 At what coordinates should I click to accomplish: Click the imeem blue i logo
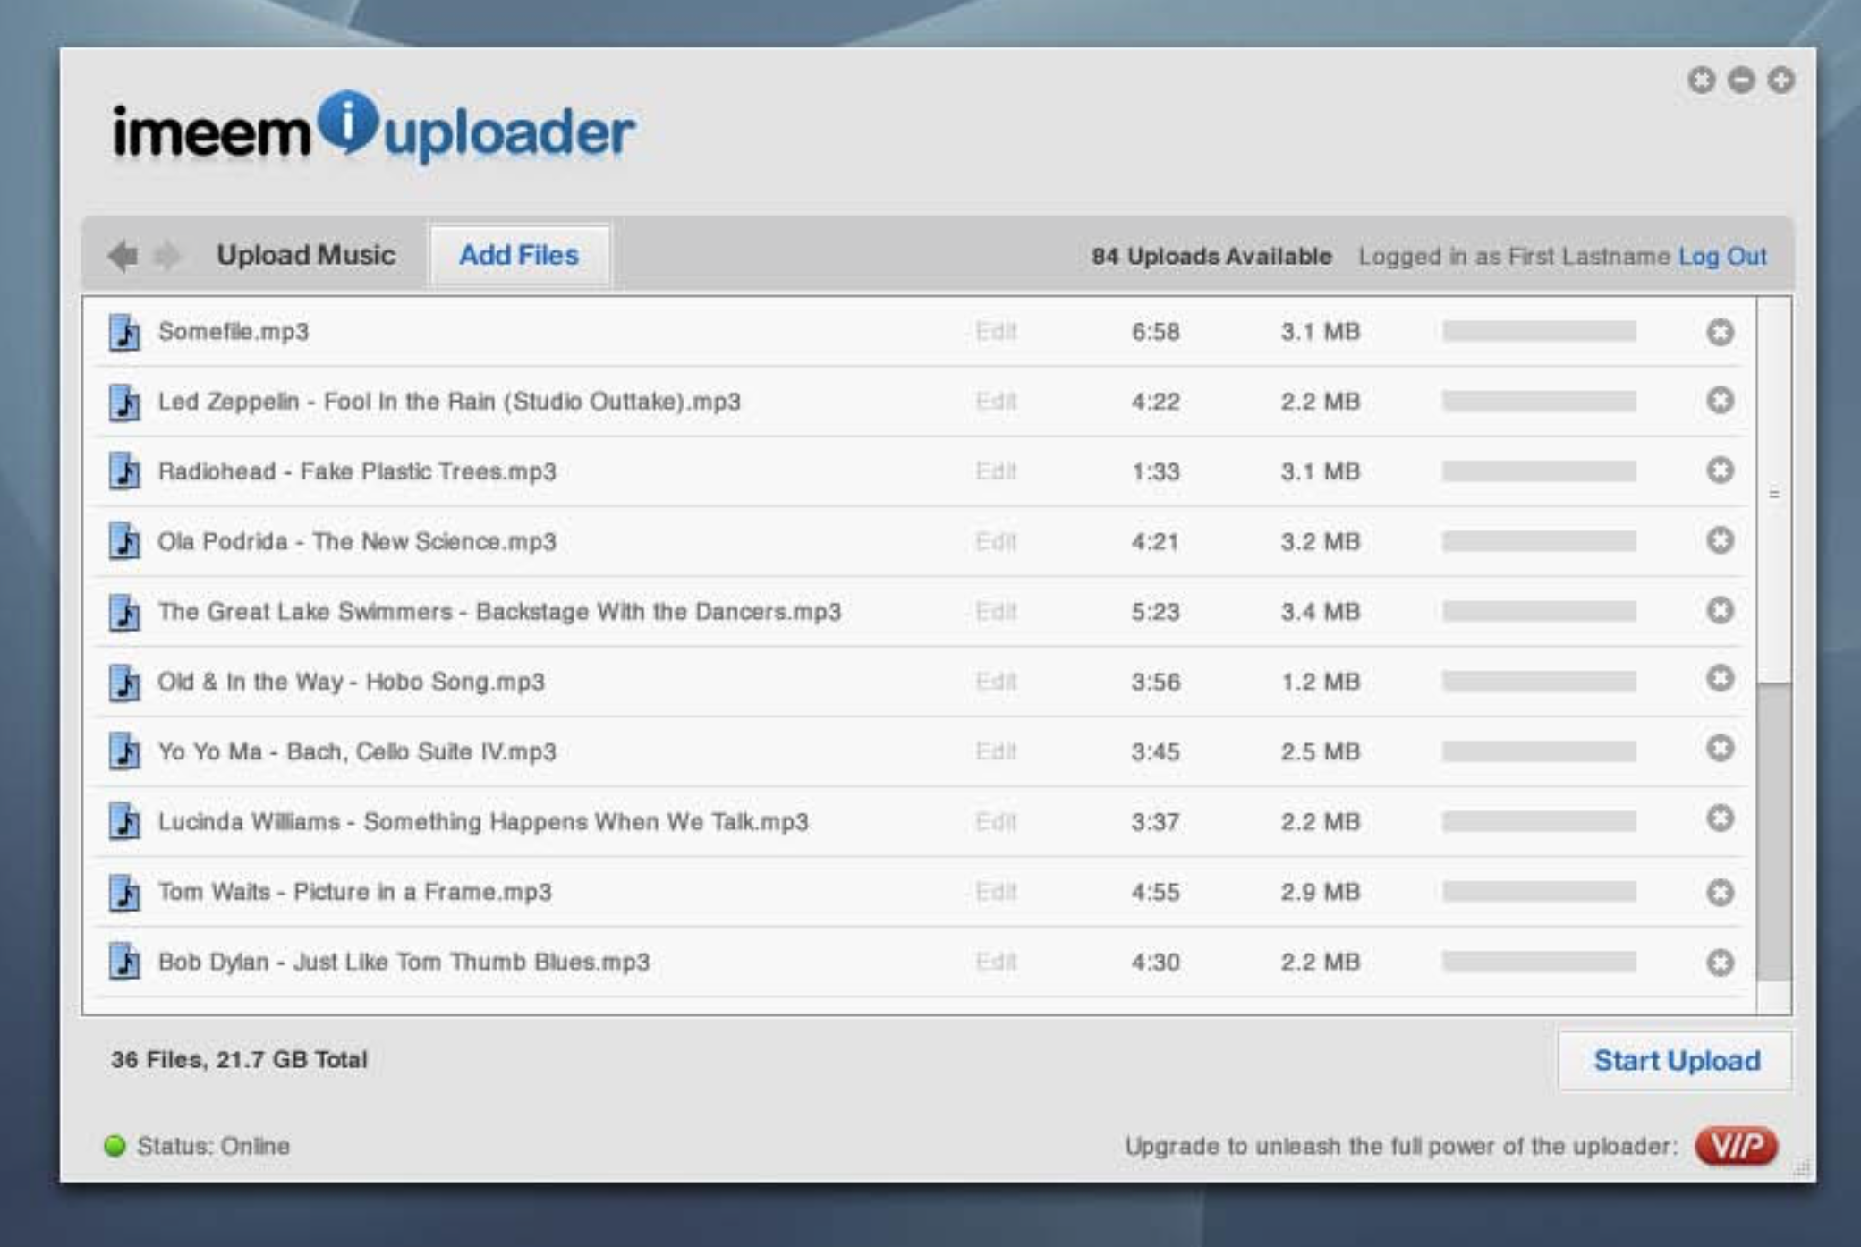coord(348,122)
